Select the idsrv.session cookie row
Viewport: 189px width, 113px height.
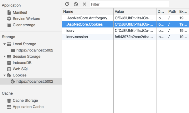(x=125, y=37)
